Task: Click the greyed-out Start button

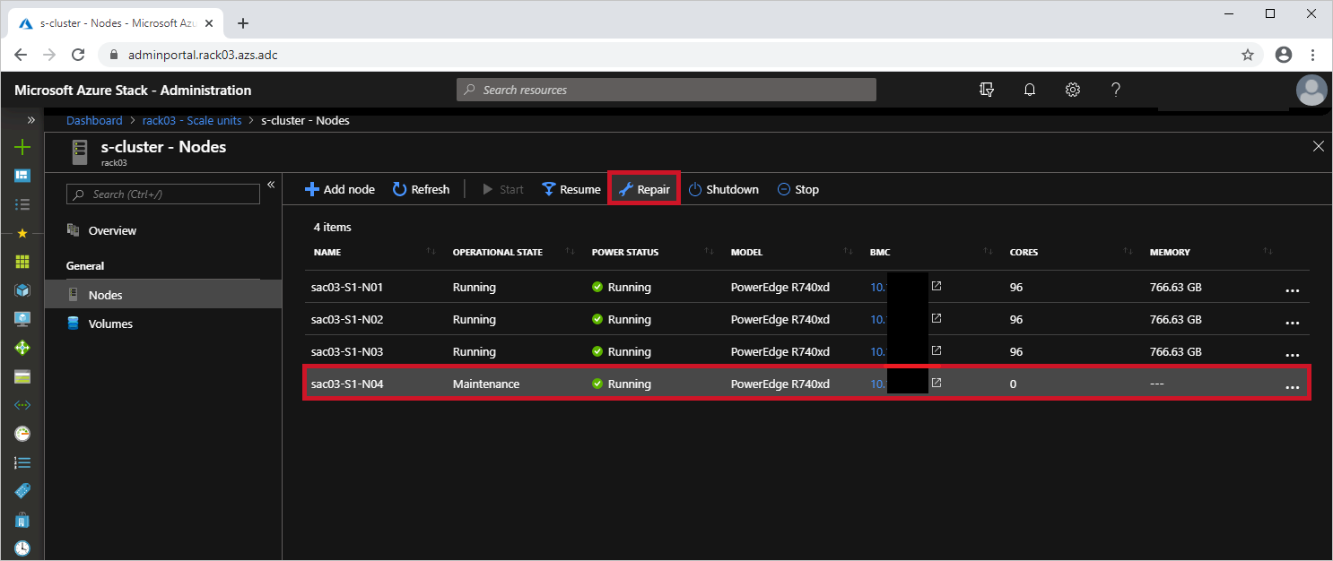Action: [502, 189]
